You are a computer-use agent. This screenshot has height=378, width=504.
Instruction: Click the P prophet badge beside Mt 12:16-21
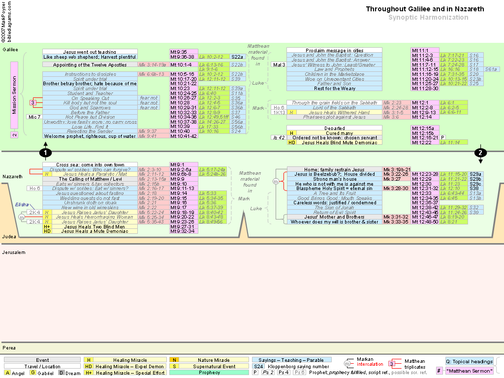442,138
